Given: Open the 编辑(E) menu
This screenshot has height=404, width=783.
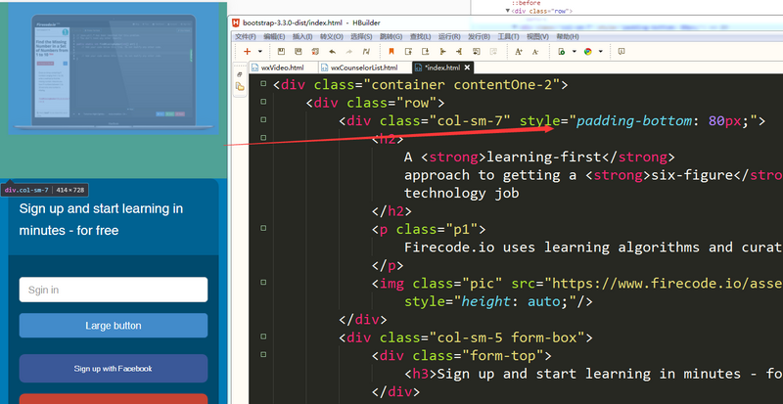Looking at the screenshot, I should (x=274, y=37).
